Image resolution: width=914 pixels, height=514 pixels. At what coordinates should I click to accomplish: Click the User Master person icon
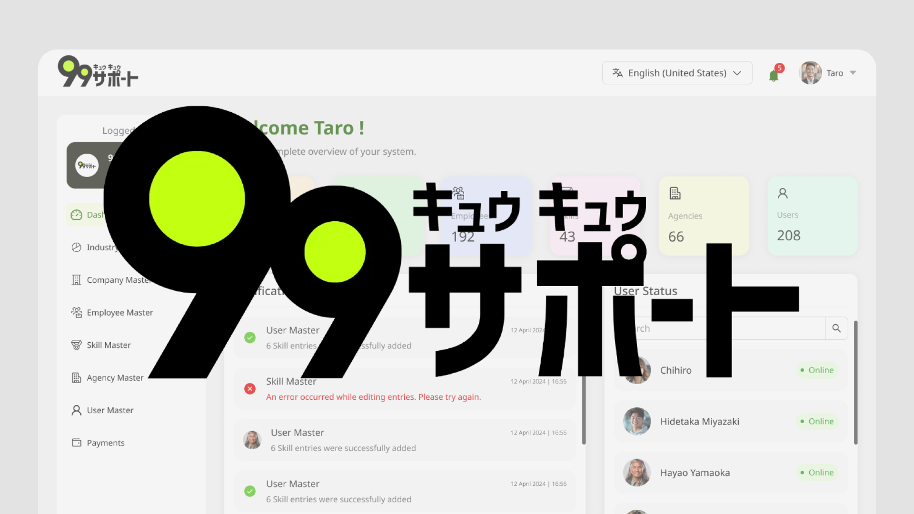coord(76,410)
